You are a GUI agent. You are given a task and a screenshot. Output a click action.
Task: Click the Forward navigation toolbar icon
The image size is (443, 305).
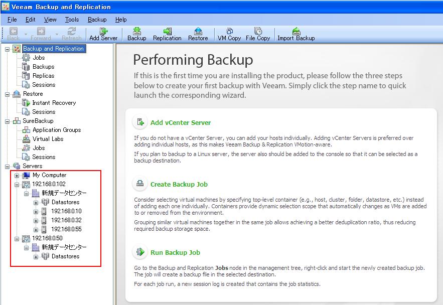pos(41,31)
